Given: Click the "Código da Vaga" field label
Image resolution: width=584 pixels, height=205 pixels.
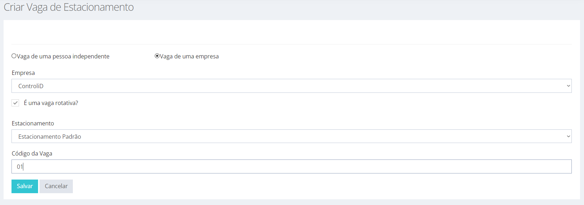Looking at the screenshot, I should tap(32, 153).
